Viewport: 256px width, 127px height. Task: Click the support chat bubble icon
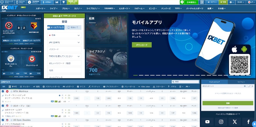point(254,123)
